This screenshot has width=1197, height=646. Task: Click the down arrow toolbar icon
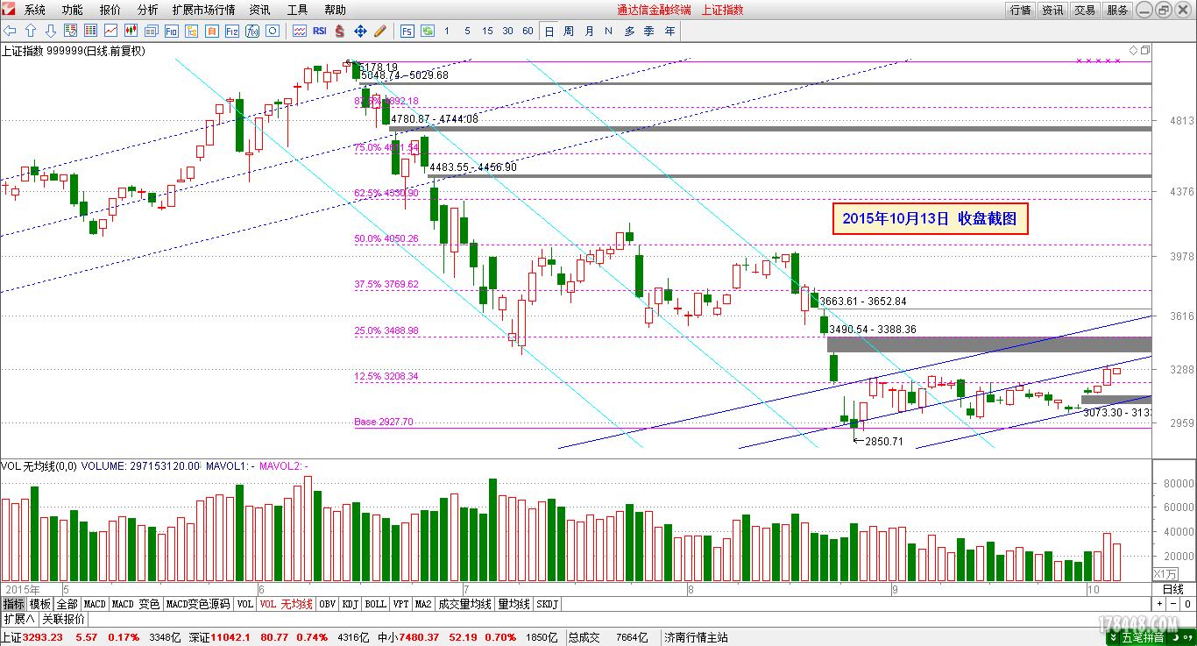pos(50,31)
